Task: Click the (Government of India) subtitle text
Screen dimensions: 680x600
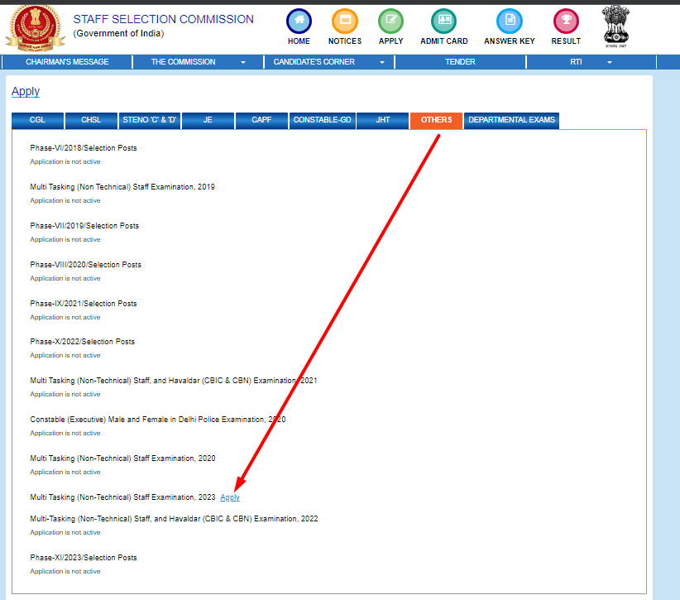Action: coord(119,33)
